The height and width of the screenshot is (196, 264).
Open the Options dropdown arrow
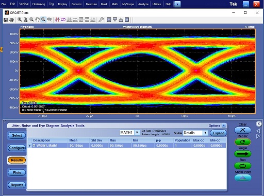point(224,126)
